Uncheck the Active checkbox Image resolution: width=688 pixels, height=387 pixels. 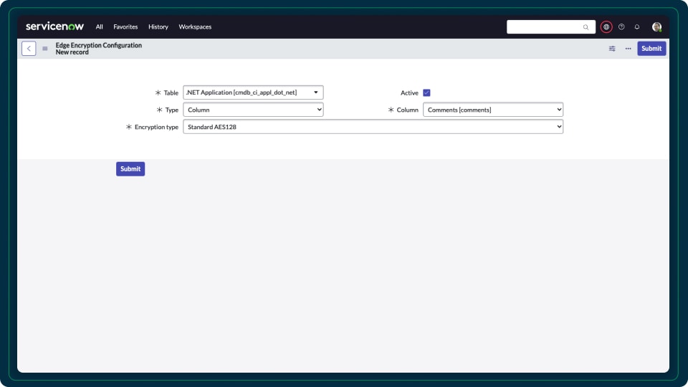[426, 92]
